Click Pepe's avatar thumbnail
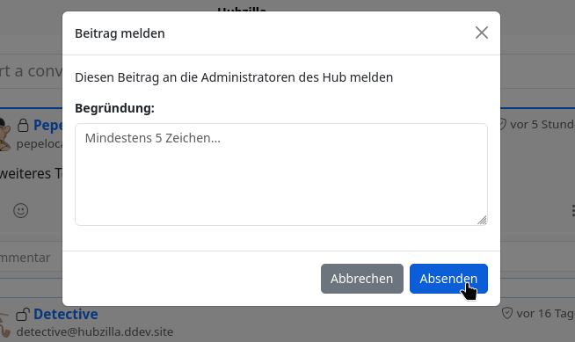Image resolution: width=575 pixels, height=342 pixels. [x=4, y=135]
